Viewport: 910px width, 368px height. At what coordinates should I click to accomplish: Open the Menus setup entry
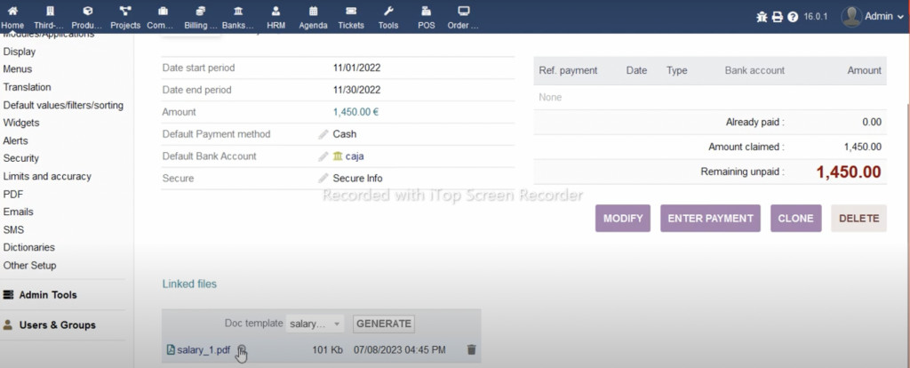pos(18,69)
